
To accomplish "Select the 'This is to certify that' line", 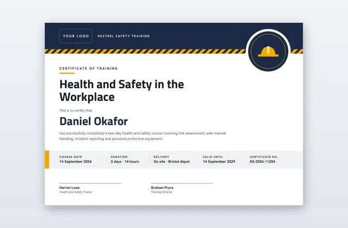I will 76,110.
